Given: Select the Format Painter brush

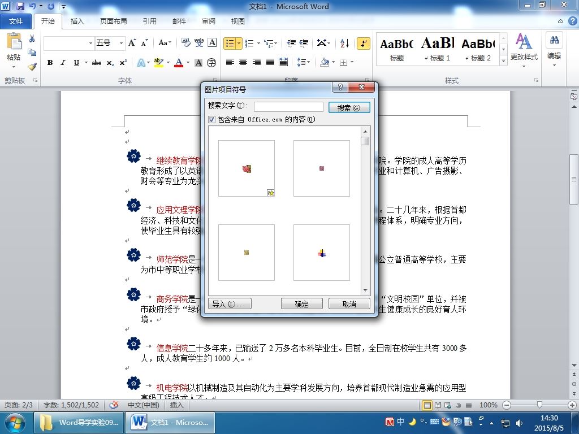Looking at the screenshot, I should [x=32, y=67].
